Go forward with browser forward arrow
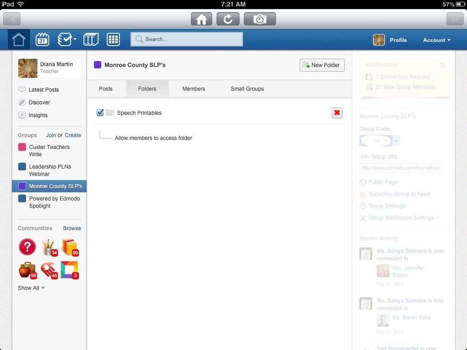 click(455, 19)
